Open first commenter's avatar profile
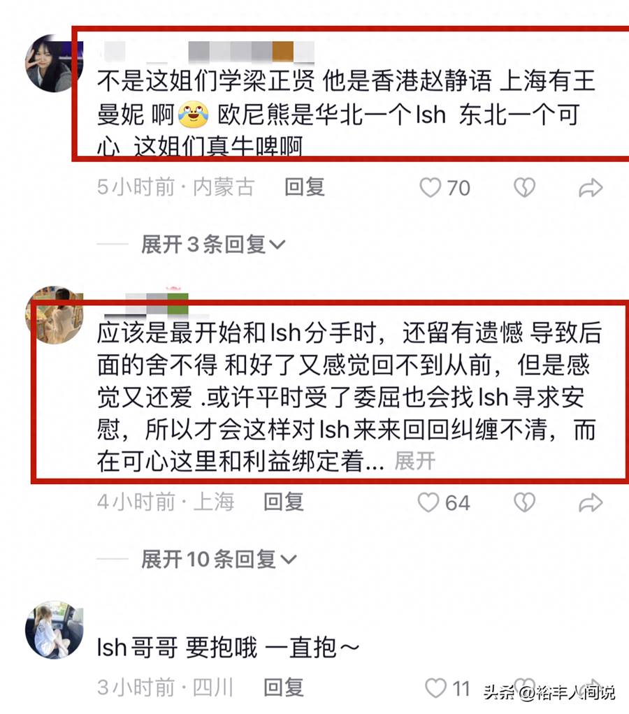The width and height of the screenshot is (629, 714). click(54, 64)
